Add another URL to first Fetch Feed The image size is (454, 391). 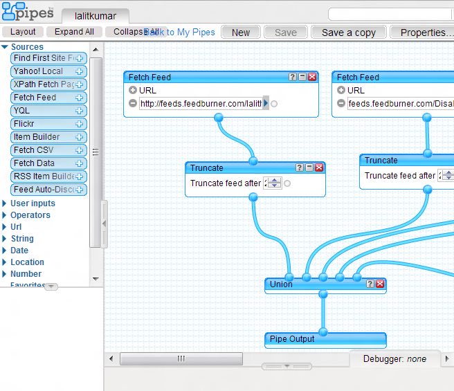click(133, 91)
